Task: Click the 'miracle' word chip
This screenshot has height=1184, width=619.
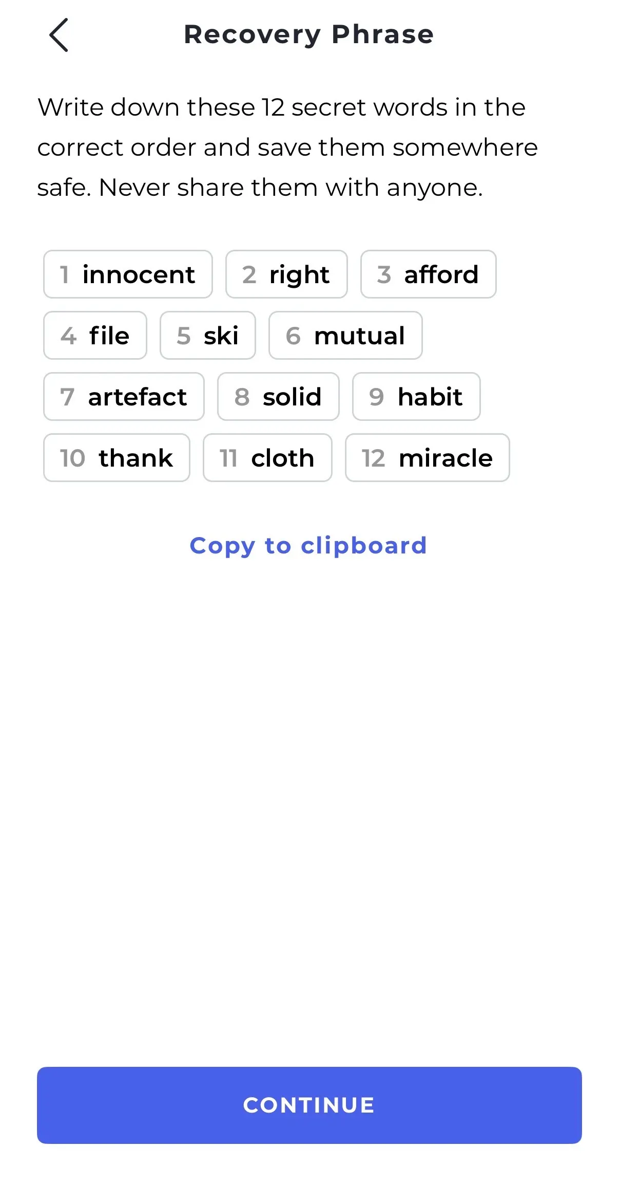Action: [x=427, y=458]
